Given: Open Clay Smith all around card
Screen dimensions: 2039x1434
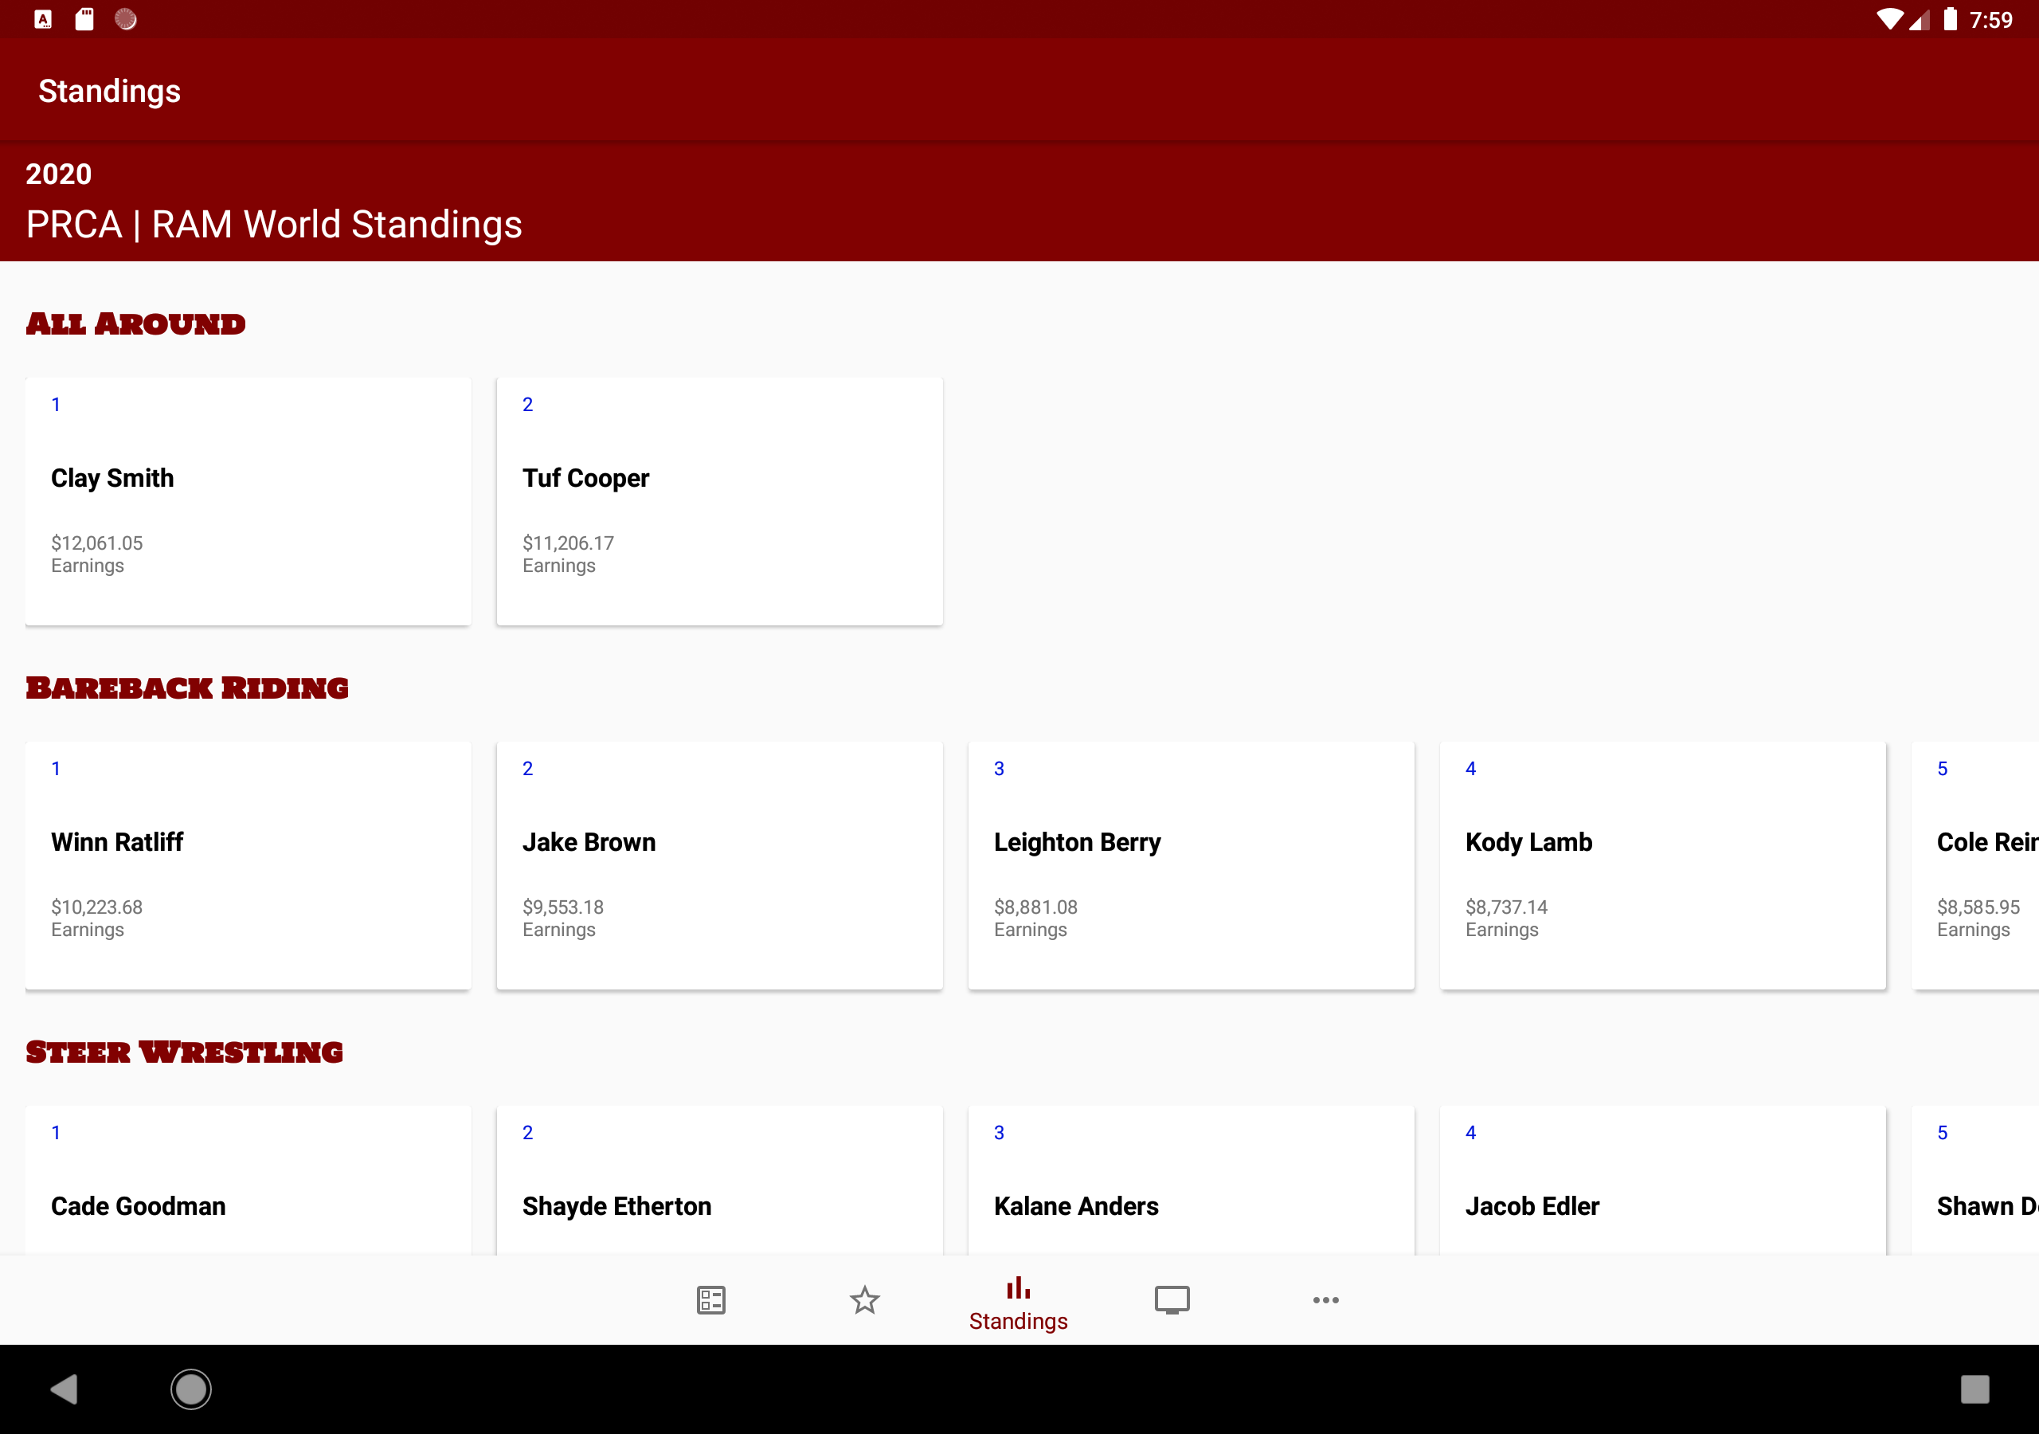Looking at the screenshot, I should [248, 501].
